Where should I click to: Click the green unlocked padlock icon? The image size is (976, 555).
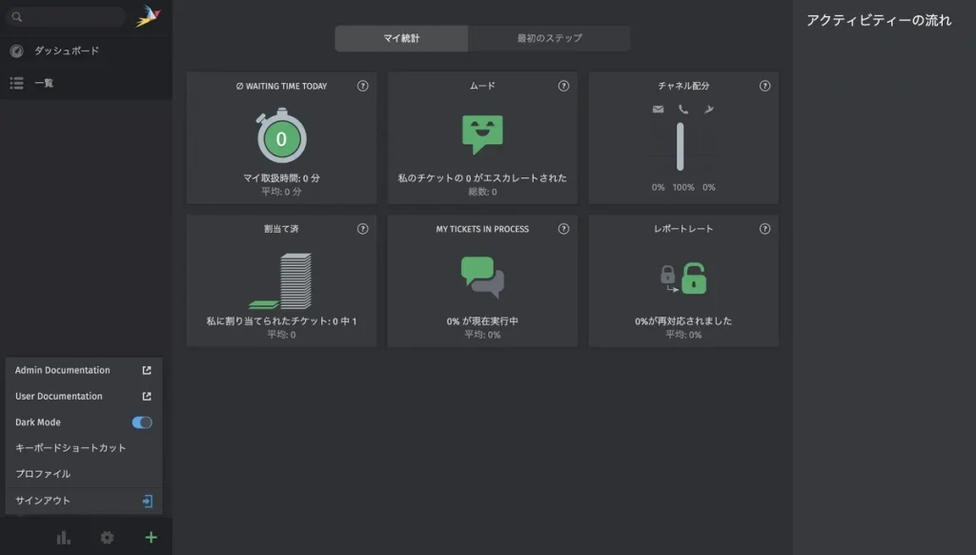(x=694, y=277)
